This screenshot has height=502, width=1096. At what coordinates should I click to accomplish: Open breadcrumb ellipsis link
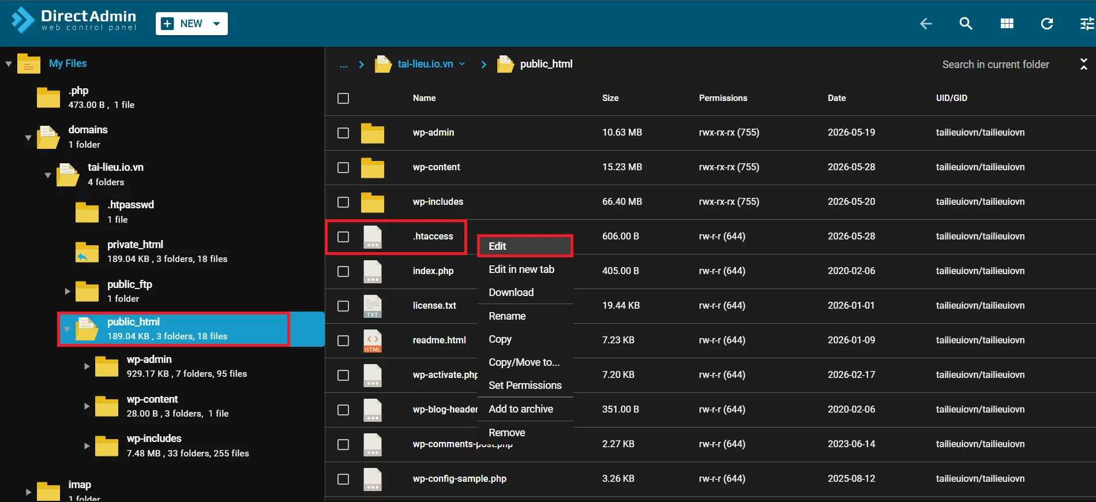344,65
